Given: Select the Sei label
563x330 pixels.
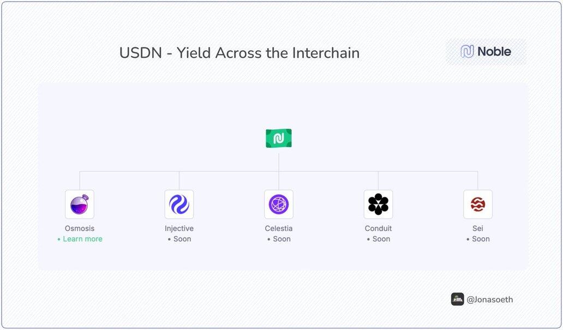Looking at the screenshot, I should click(478, 229).
